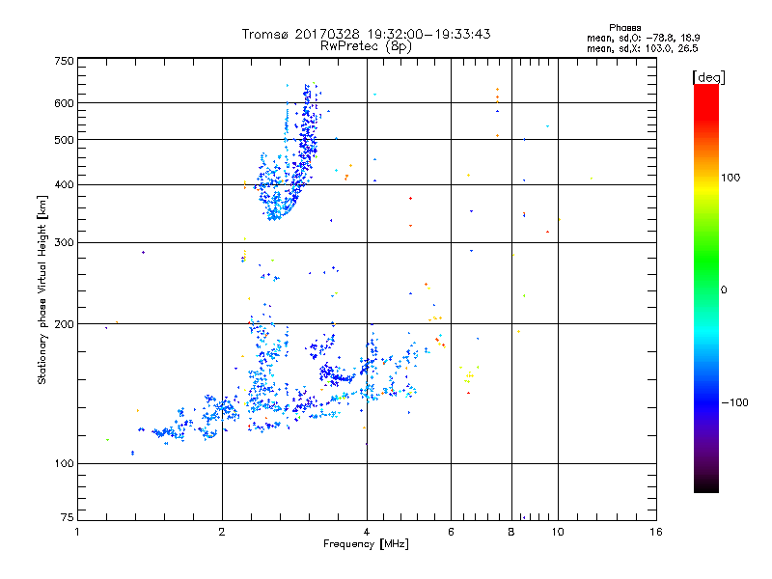Image resolution: width=772 pixels, height=579 pixels.
Task: Click the colorbar tick label '-100'
Action: tap(734, 402)
